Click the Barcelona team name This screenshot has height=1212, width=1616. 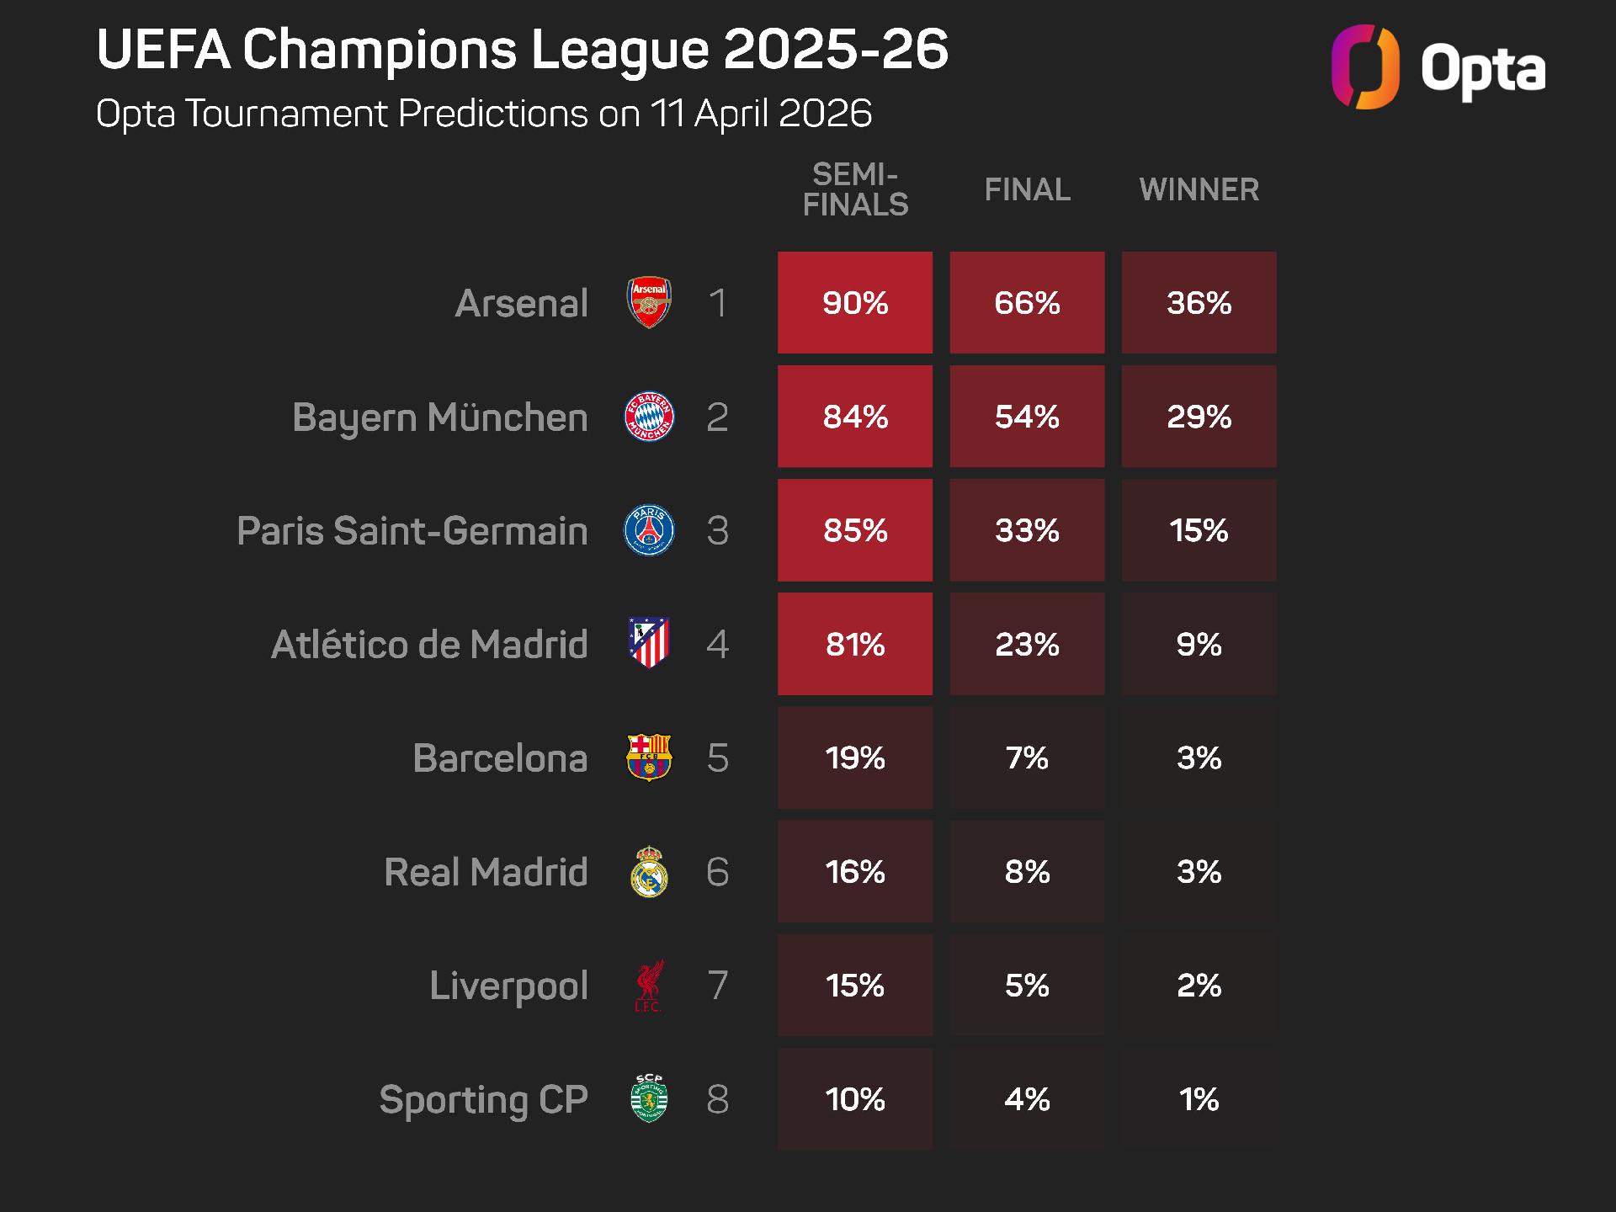point(500,758)
